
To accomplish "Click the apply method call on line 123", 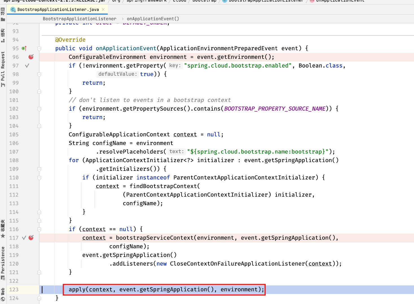I will (77, 289).
